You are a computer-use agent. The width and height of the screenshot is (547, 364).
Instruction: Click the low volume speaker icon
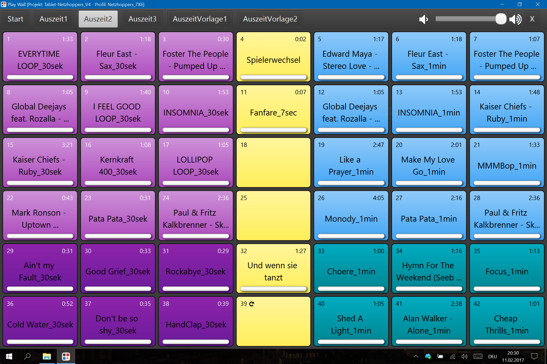pos(423,19)
